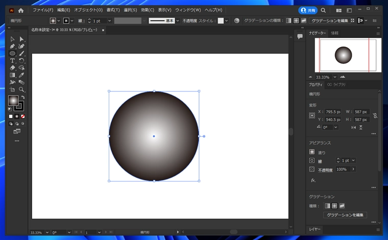Select the Ellipse tool
The height and width of the screenshot is (240, 388).
[x=12, y=54]
